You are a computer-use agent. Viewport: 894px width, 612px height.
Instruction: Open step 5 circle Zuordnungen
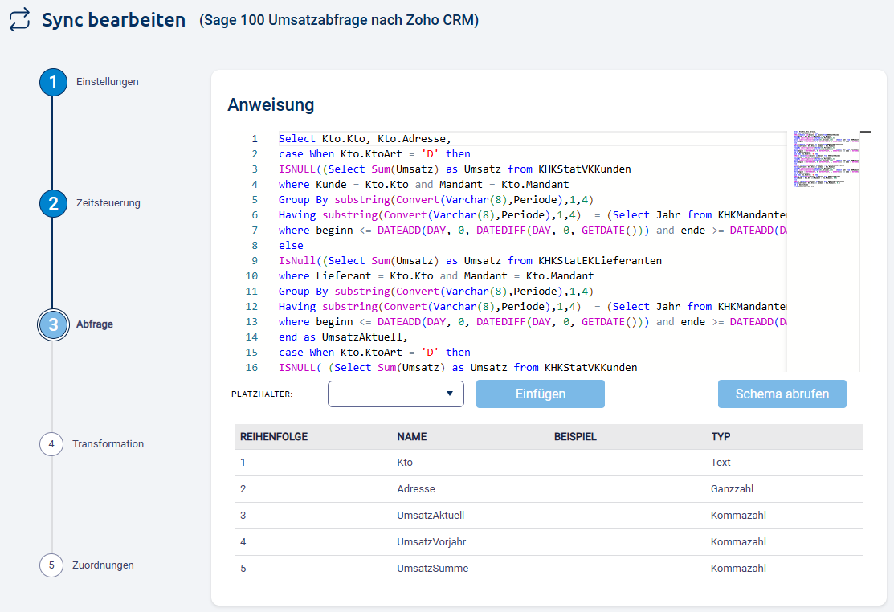51,565
